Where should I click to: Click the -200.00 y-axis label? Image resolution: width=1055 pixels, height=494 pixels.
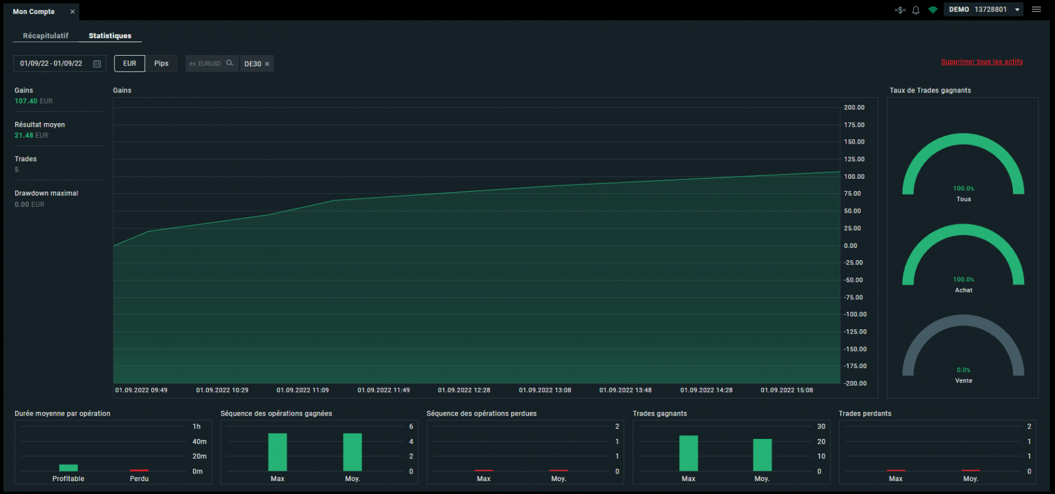click(855, 383)
